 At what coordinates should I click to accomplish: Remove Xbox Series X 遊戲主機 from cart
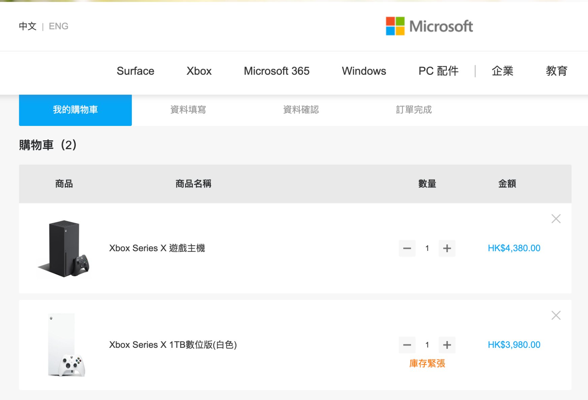[x=556, y=219]
